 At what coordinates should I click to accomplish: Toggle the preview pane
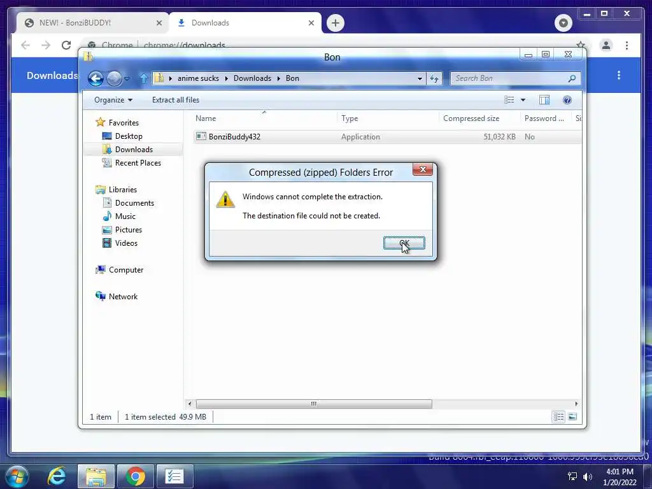pyautogui.click(x=544, y=100)
